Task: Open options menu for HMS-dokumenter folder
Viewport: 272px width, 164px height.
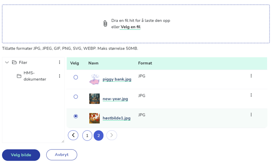Action: click(60, 76)
